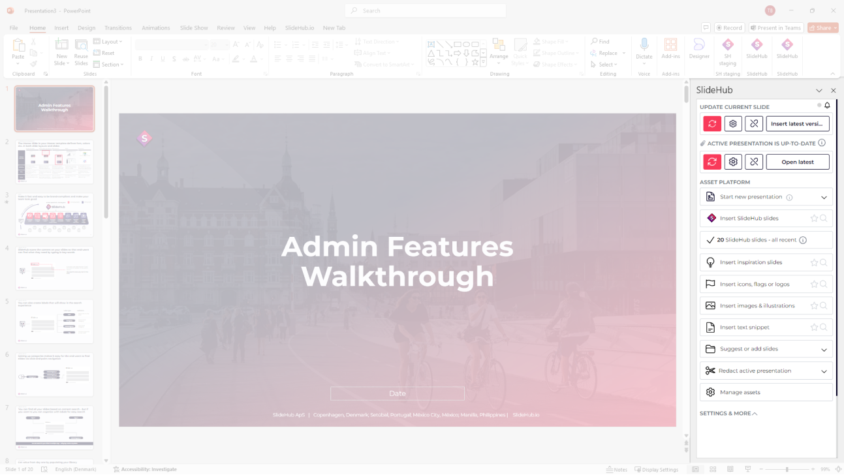Image resolution: width=844 pixels, height=475 pixels.
Task: Select the SlideHub refresh sync icon
Action: (x=711, y=123)
